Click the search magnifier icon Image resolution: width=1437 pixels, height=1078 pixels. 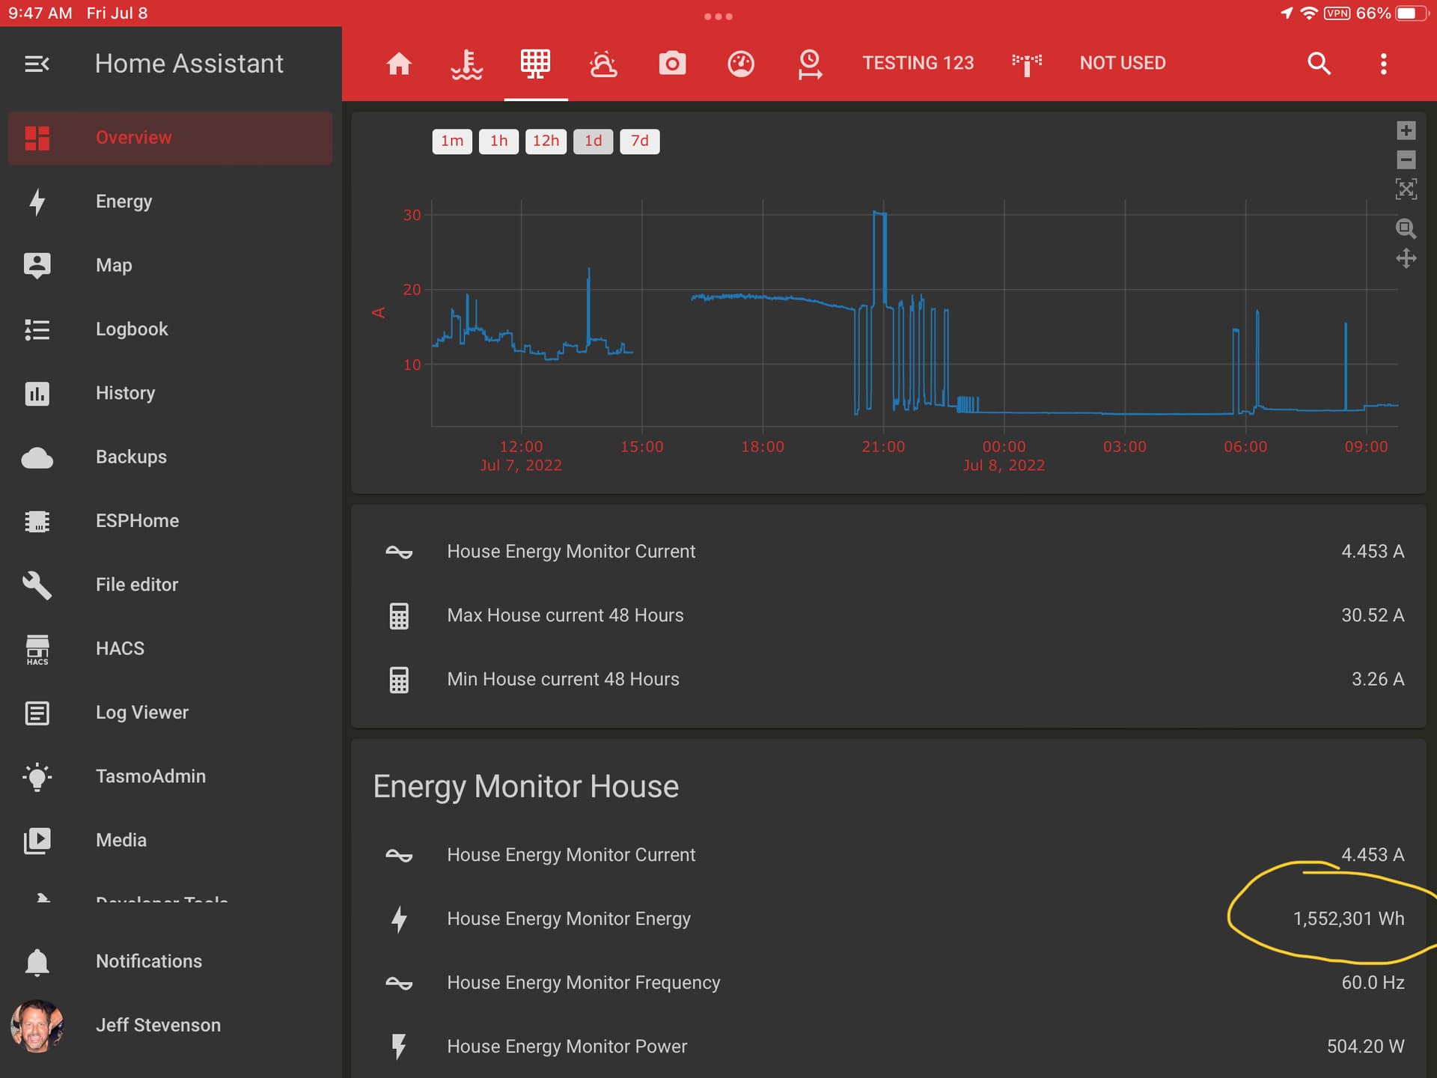1319,64
